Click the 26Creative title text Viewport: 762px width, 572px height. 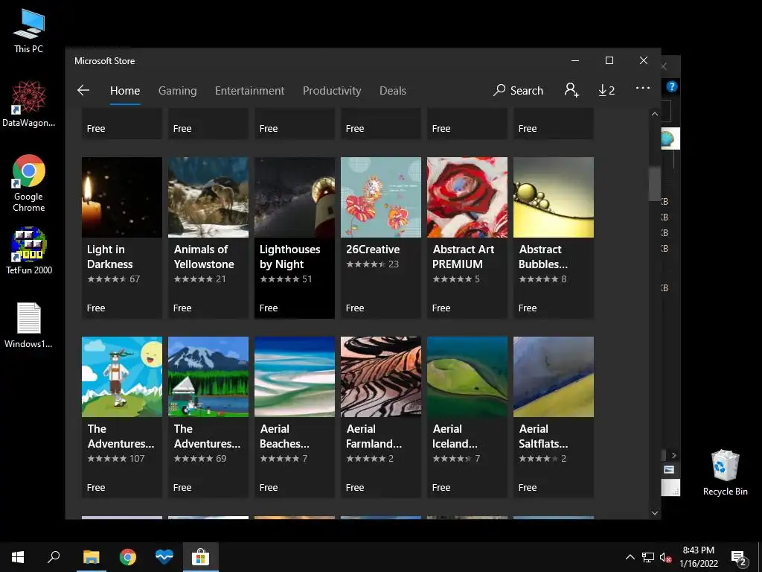tap(373, 250)
